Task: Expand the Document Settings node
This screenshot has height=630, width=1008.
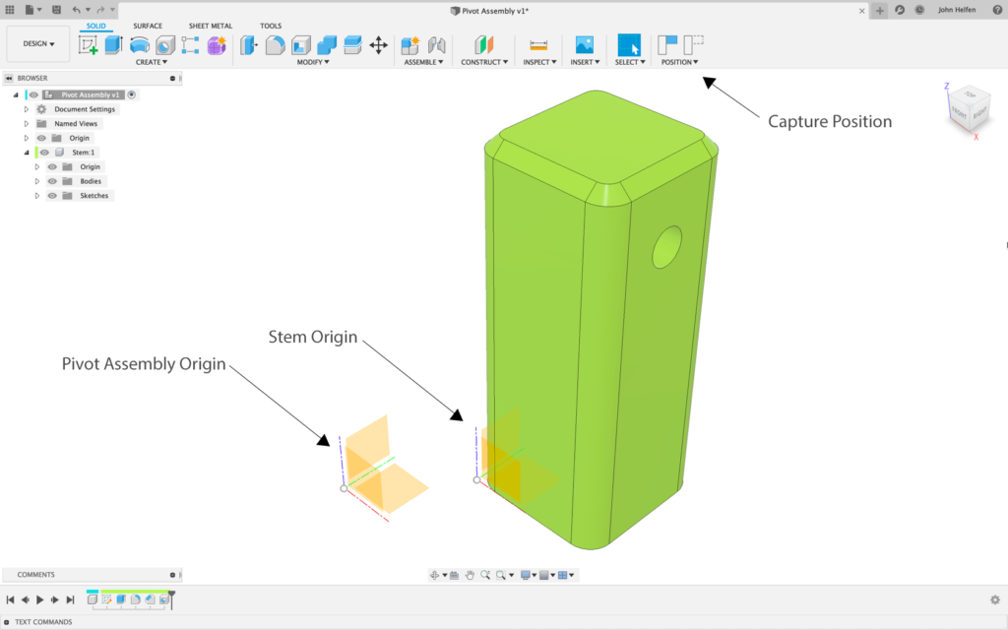Action: pos(27,109)
